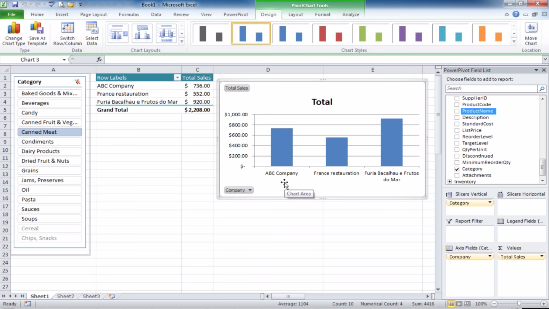Viewport: 549px width, 309px height.
Task: Check the Description field checkbox
Action: click(457, 117)
